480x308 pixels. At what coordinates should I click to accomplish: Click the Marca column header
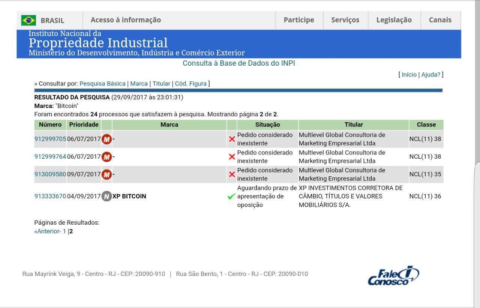(x=169, y=125)
